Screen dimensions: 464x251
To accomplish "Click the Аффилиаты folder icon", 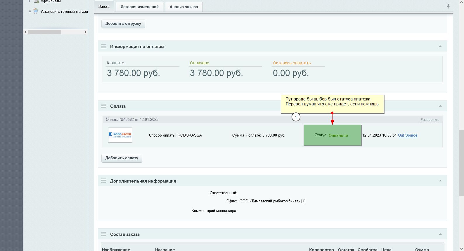I will click(x=36, y=1).
